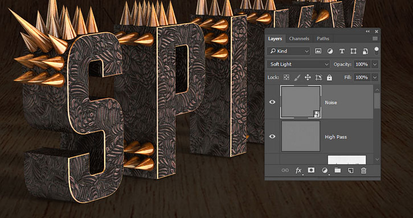This screenshot has height=218, width=413.
Task: Lock image pixels brush icon
Action: (297, 77)
